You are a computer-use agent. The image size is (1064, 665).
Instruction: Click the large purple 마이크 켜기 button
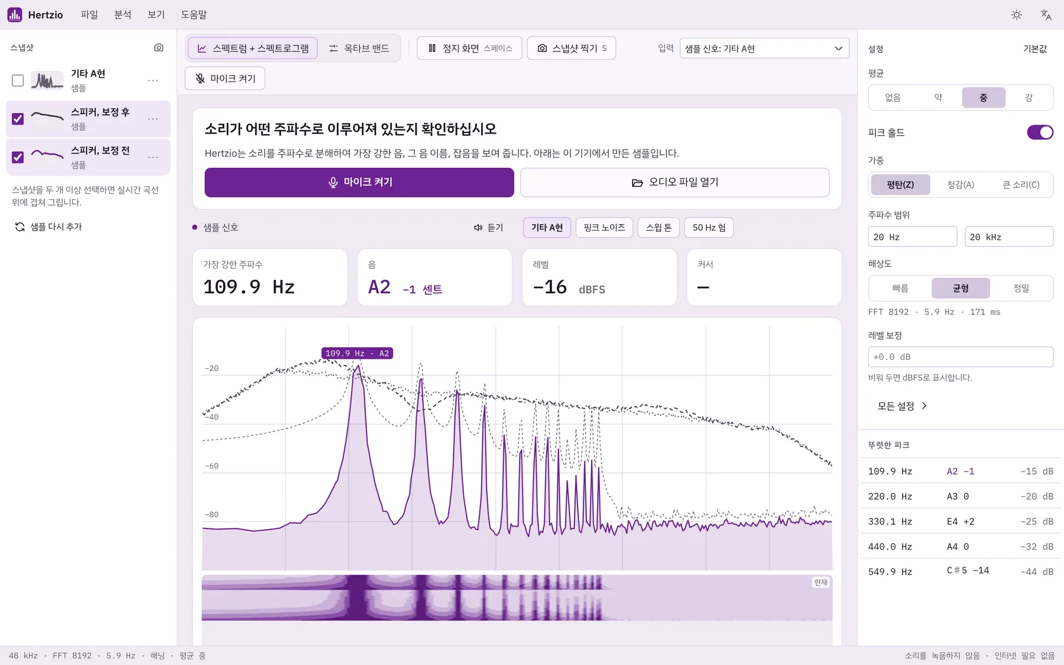(359, 182)
